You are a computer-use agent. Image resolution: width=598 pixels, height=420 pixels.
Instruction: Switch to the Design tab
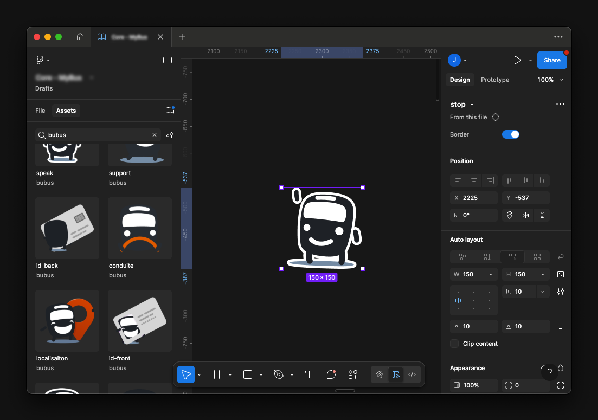pyautogui.click(x=460, y=80)
